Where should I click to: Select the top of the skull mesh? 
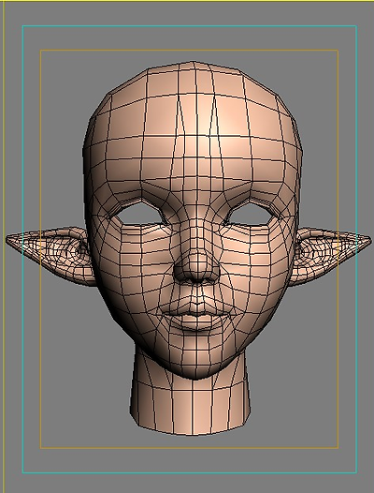tap(194, 79)
